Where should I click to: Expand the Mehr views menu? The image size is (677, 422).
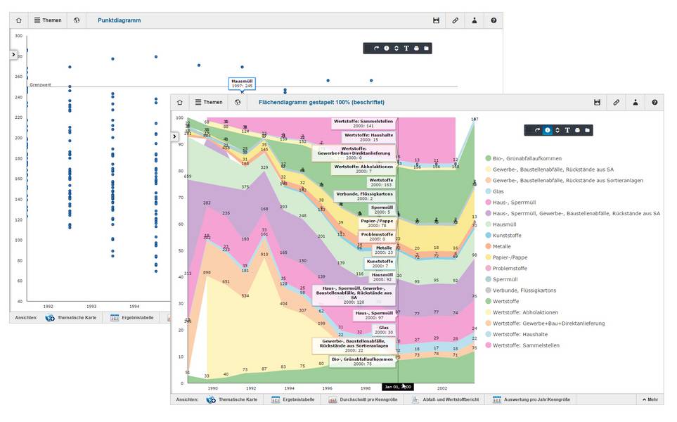[x=648, y=399]
